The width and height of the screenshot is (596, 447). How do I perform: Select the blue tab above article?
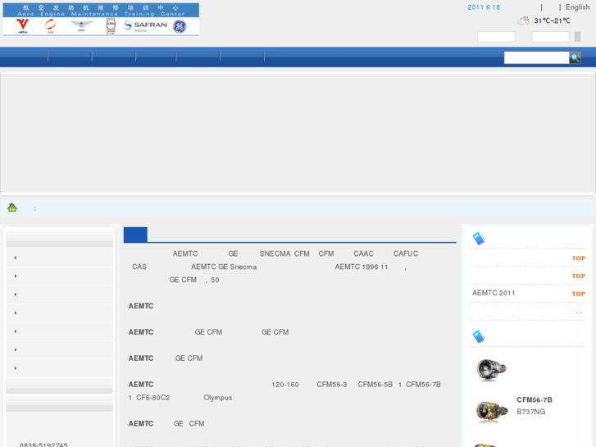click(x=135, y=235)
